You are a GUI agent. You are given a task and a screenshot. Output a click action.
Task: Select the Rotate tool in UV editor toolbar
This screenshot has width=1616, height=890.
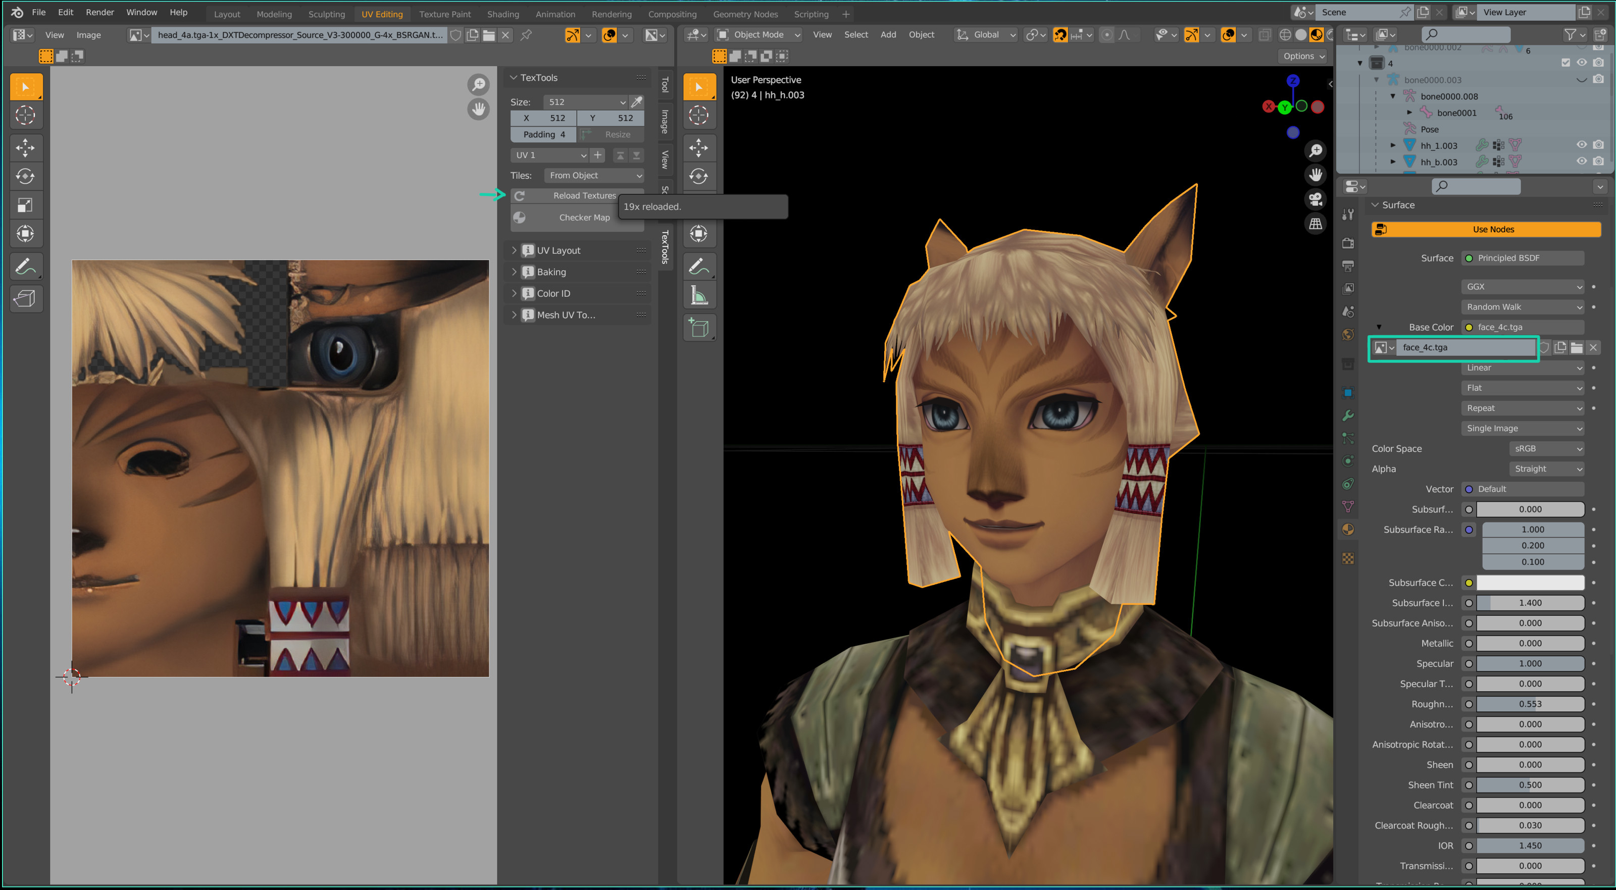(x=25, y=176)
